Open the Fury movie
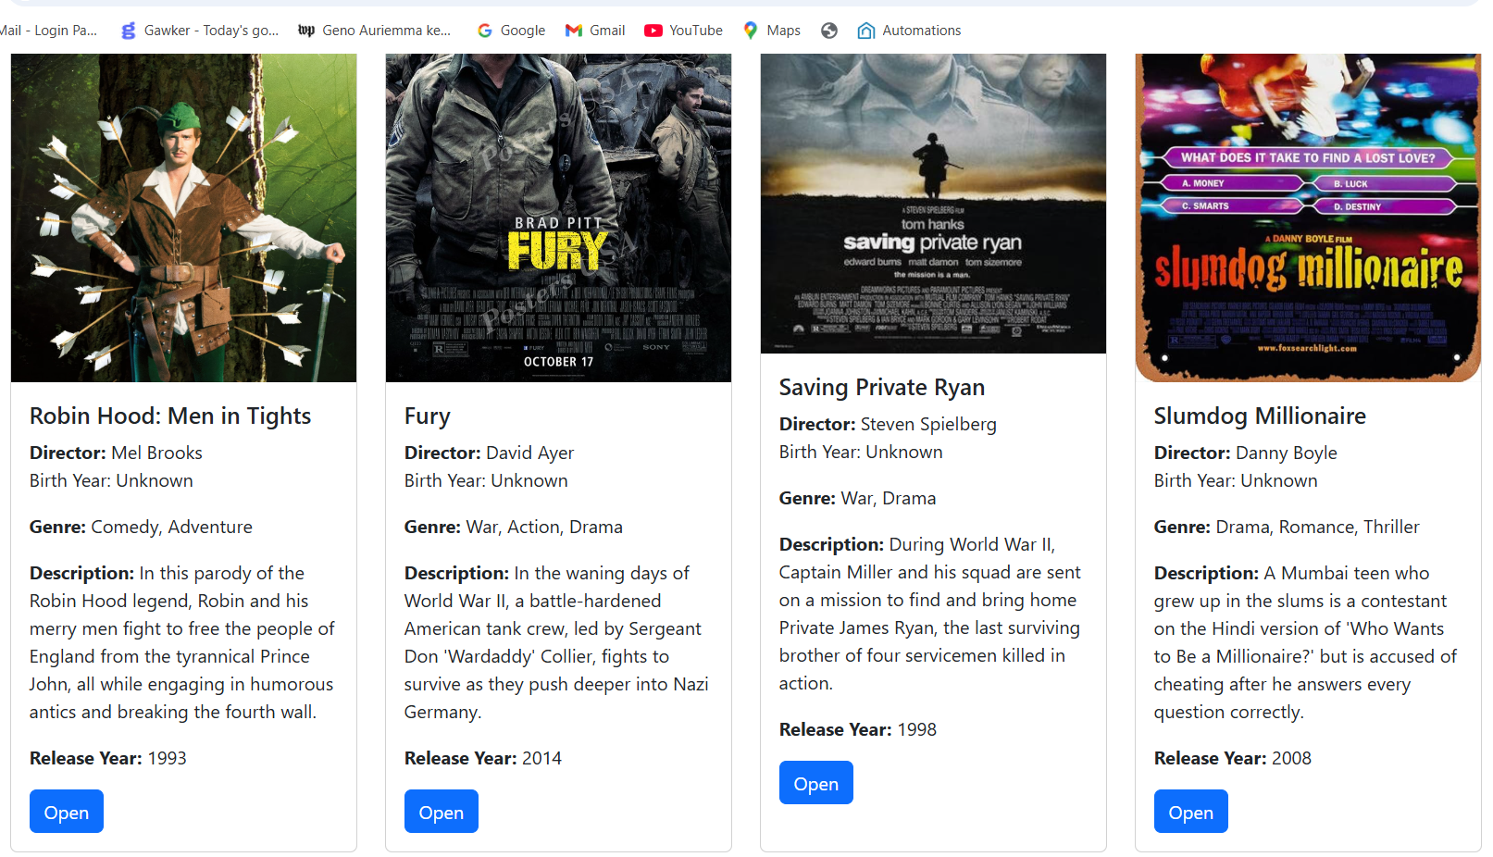The image size is (1493, 857). coord(442,812)
